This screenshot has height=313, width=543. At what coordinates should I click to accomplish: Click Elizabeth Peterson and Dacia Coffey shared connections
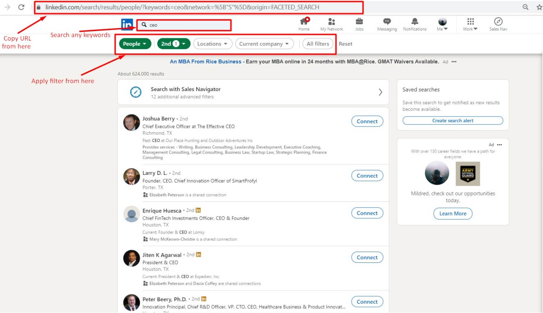[x=205, y=284]
